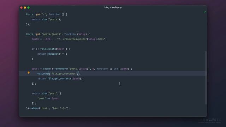Click the $slug parameter in the function signature
The width and height of the screenshot is (226, 127).
(82, 34)
